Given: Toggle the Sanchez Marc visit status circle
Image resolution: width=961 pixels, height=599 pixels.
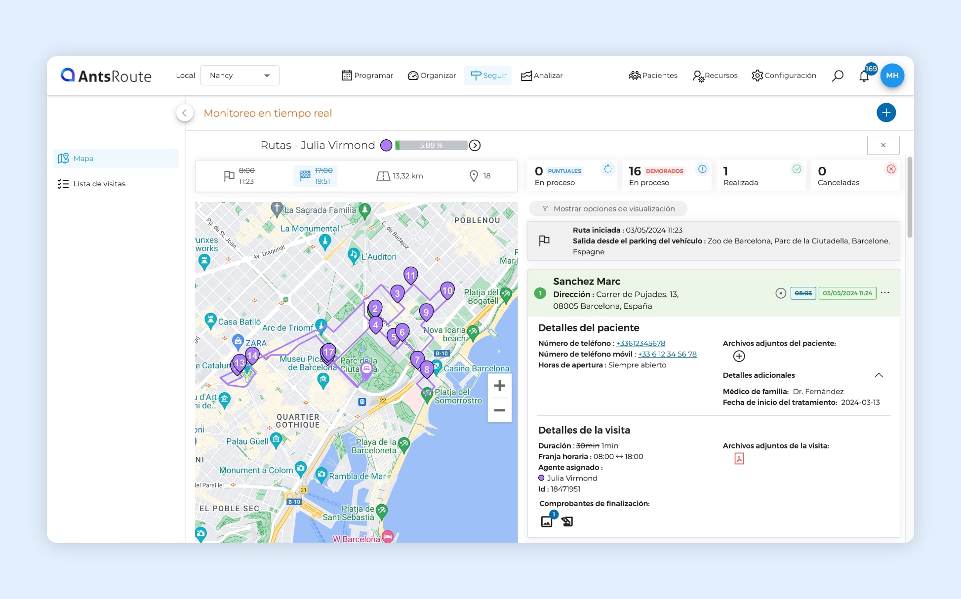Looking at the screenshot, I should coord(780,293).
